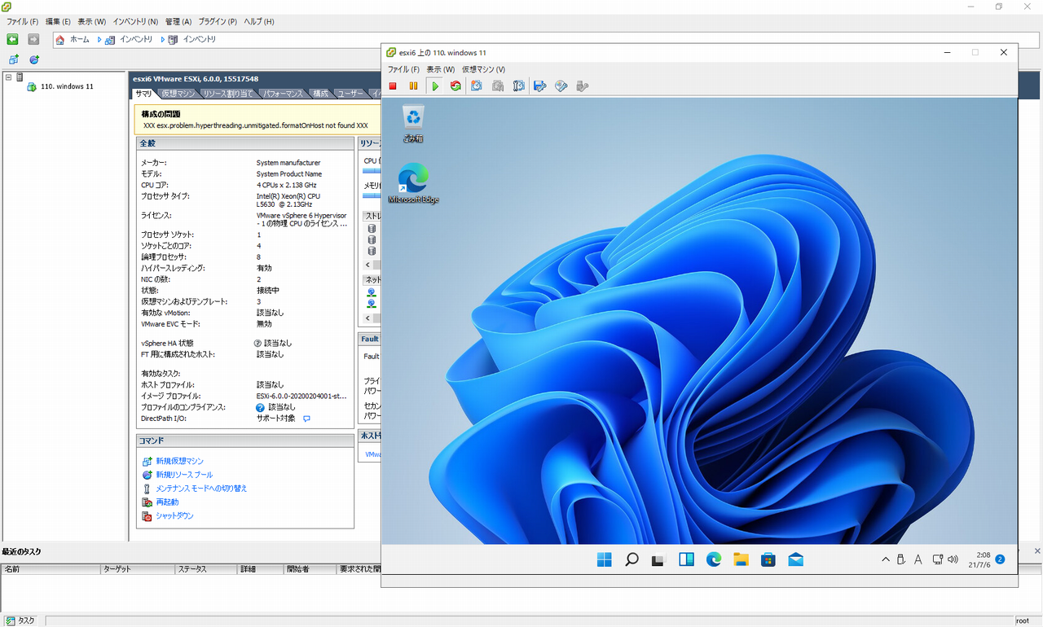Click the revert to snapshot icon
The width and height of the screenshot is (1043, 627).
497,85
